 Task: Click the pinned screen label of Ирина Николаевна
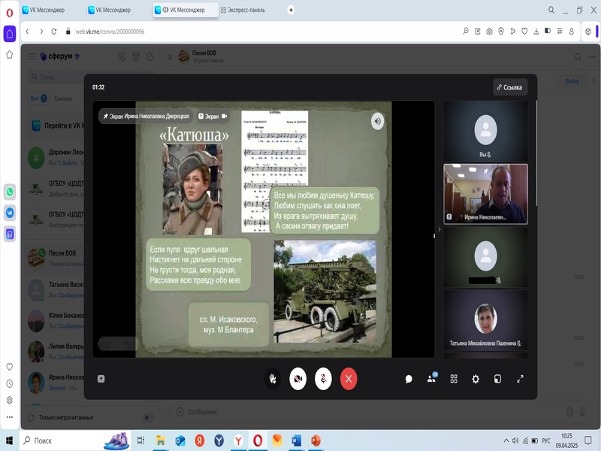pos(146,117)
